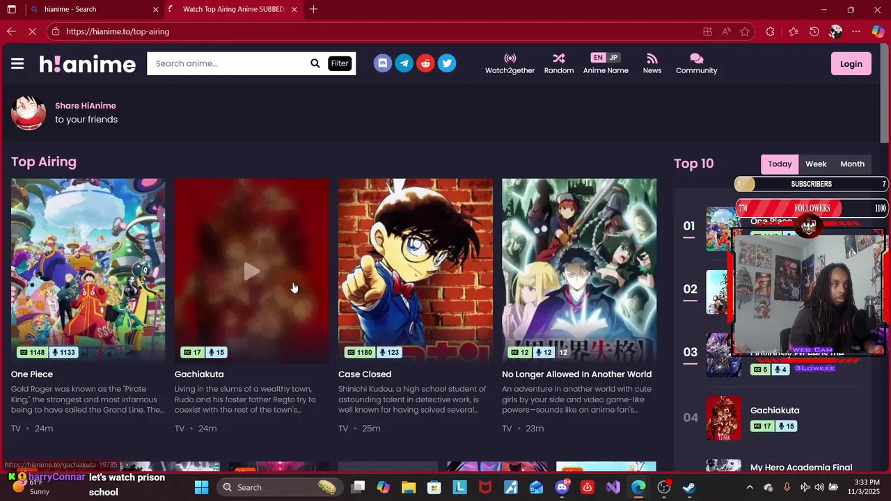Open Gachiakuta in the Top 10 list
The width and height of the screenshot is (891, 501).
[x=775, y=411]
